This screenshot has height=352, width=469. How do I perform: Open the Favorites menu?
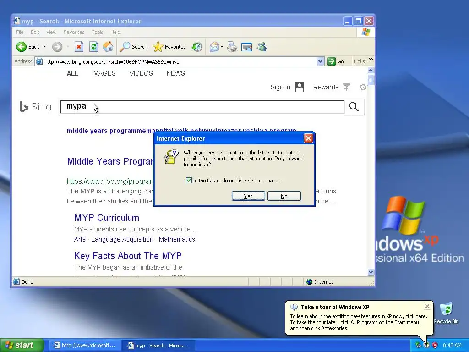coord(74,32)
